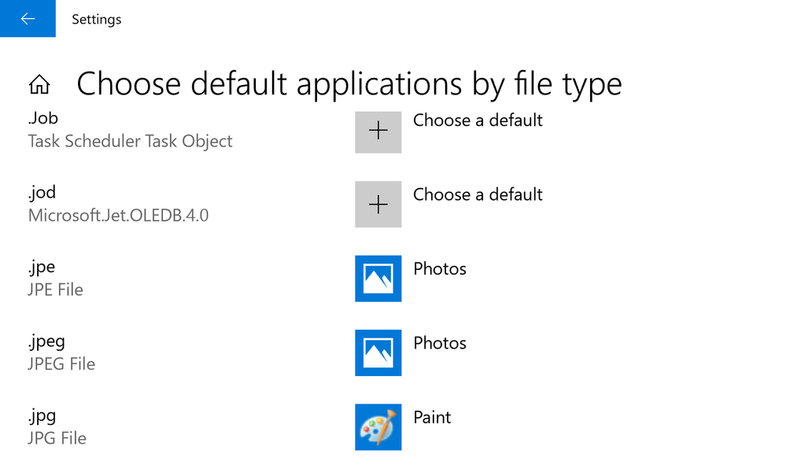Choose a default for Microsoft.Jet.OLEDB.4.0 type

(x=478, y=194)
